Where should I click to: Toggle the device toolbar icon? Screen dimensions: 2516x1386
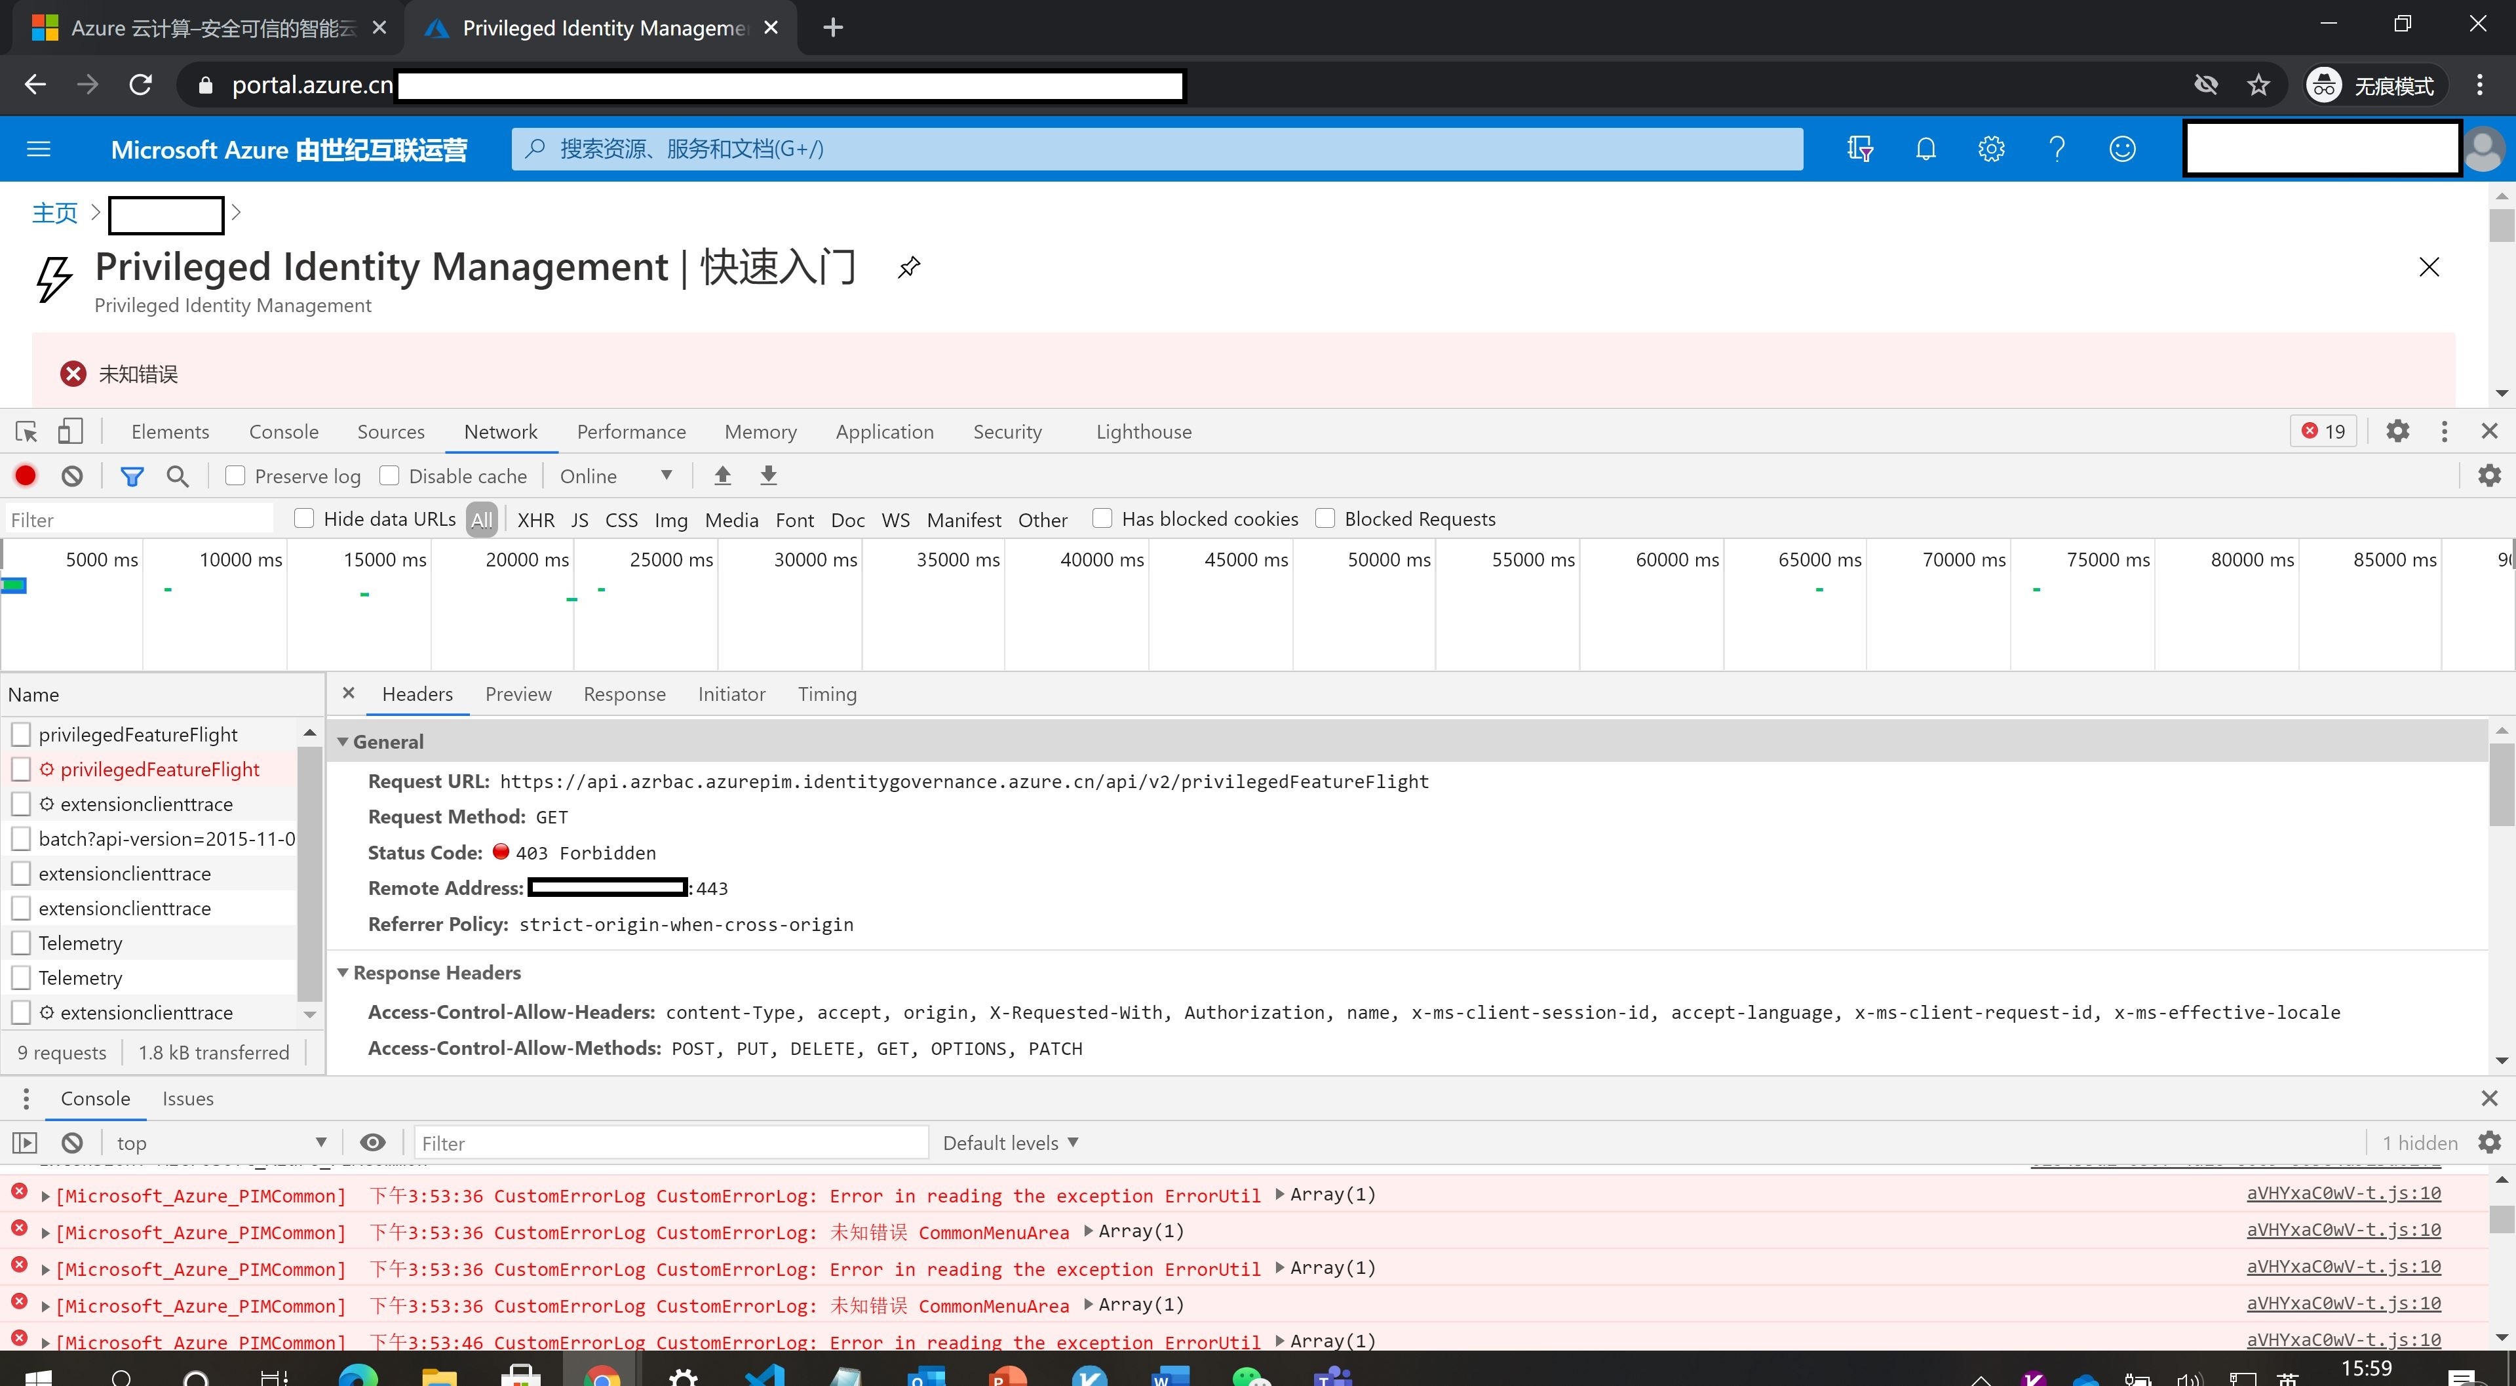click(70, 431)
